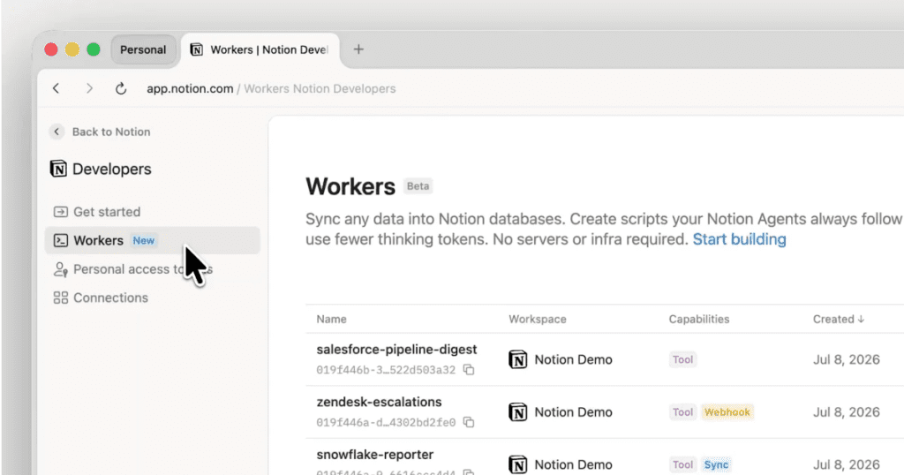The height and width of the screenshot is (475, 904).
Task: Follow the Start building link
Action: 739,239
